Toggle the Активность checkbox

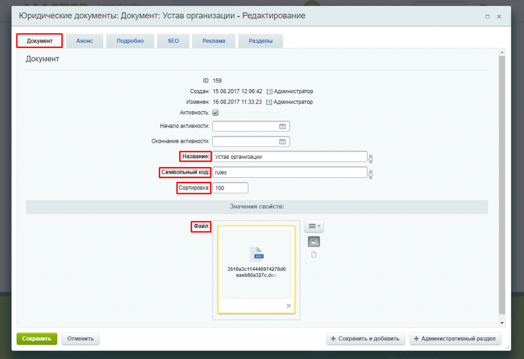pos(215,113)
